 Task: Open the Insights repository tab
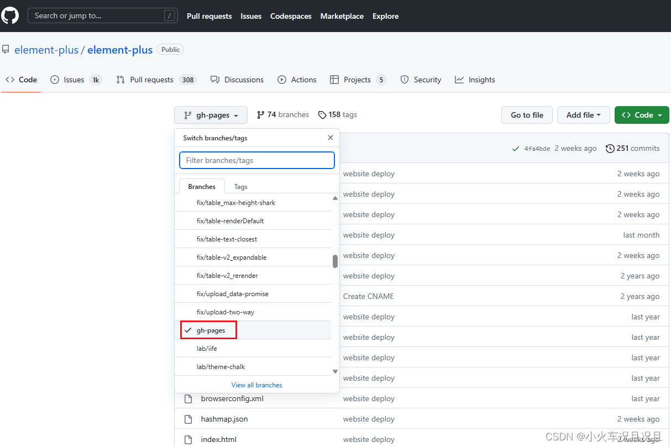coord(475,80)
